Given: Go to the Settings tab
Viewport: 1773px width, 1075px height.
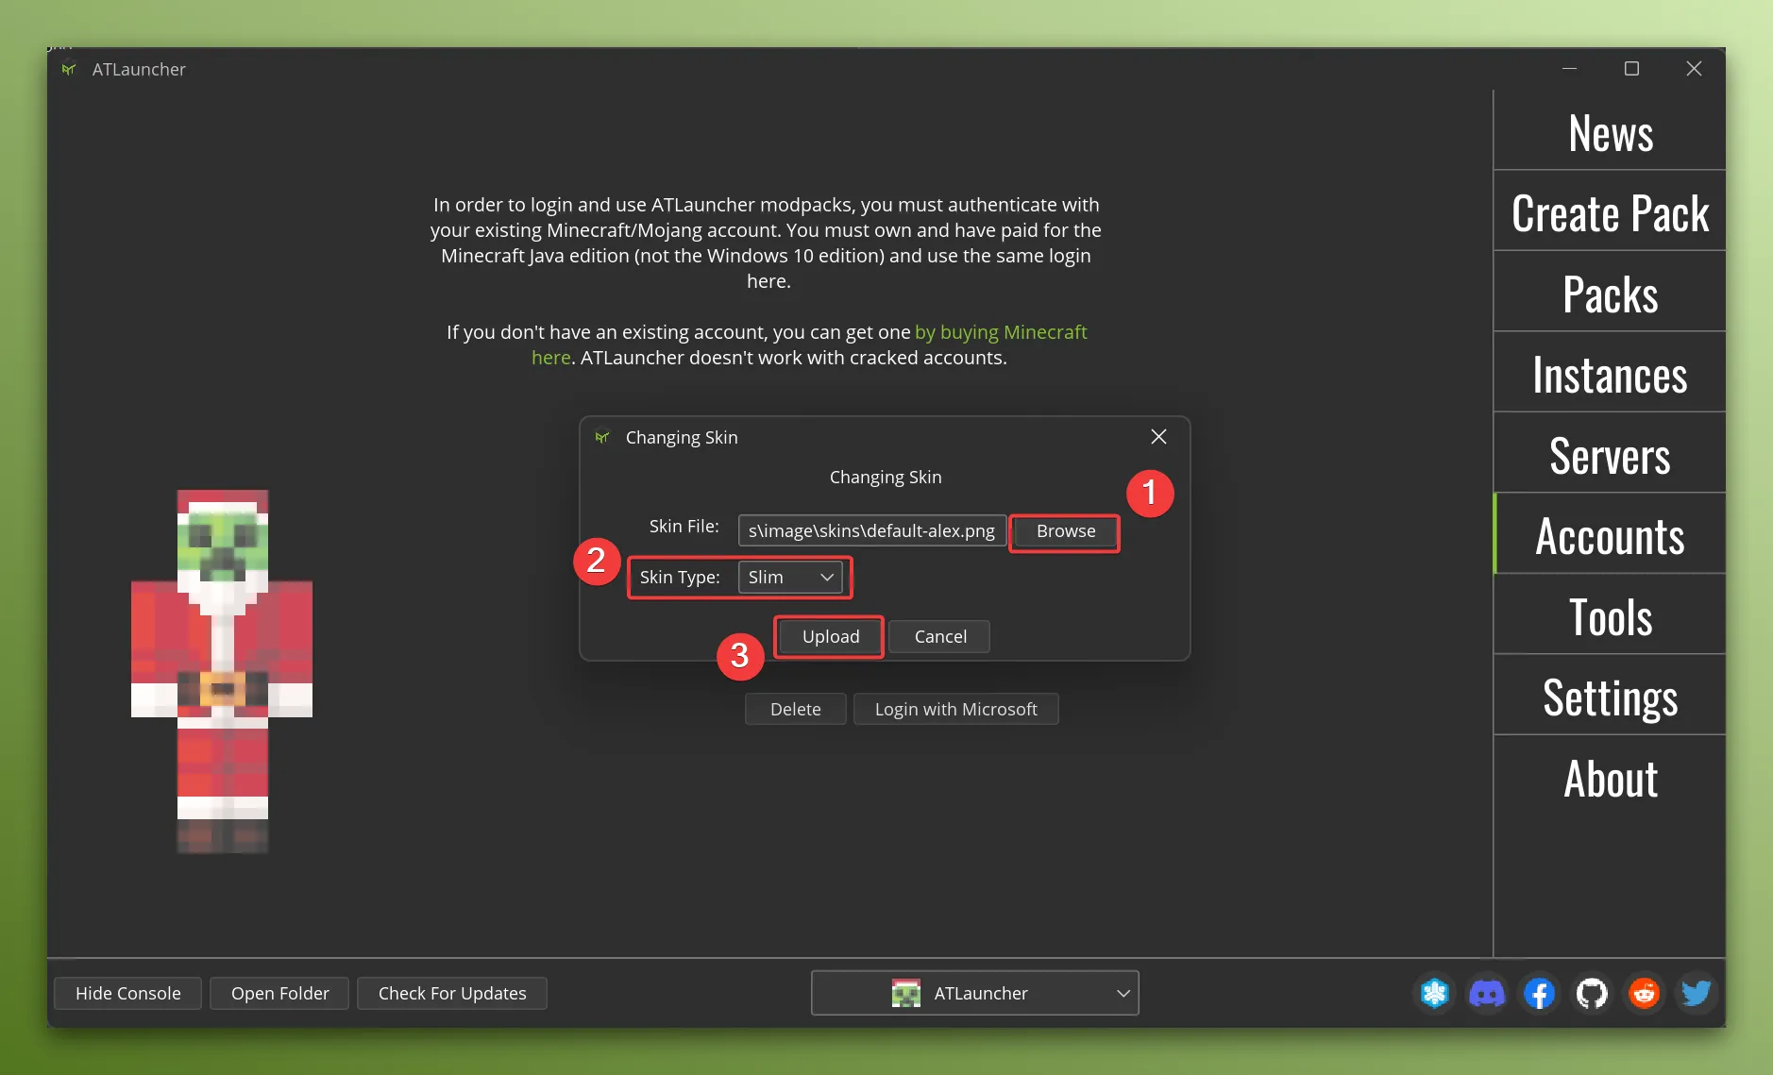Looking at the screenshot, I should (1609, 698).
